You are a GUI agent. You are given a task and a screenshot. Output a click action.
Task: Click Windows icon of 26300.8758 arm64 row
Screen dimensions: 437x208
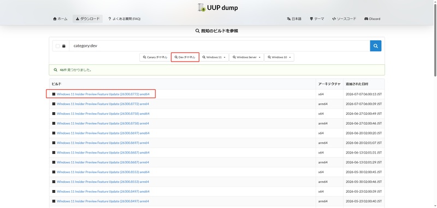click(x=54, y=123)
